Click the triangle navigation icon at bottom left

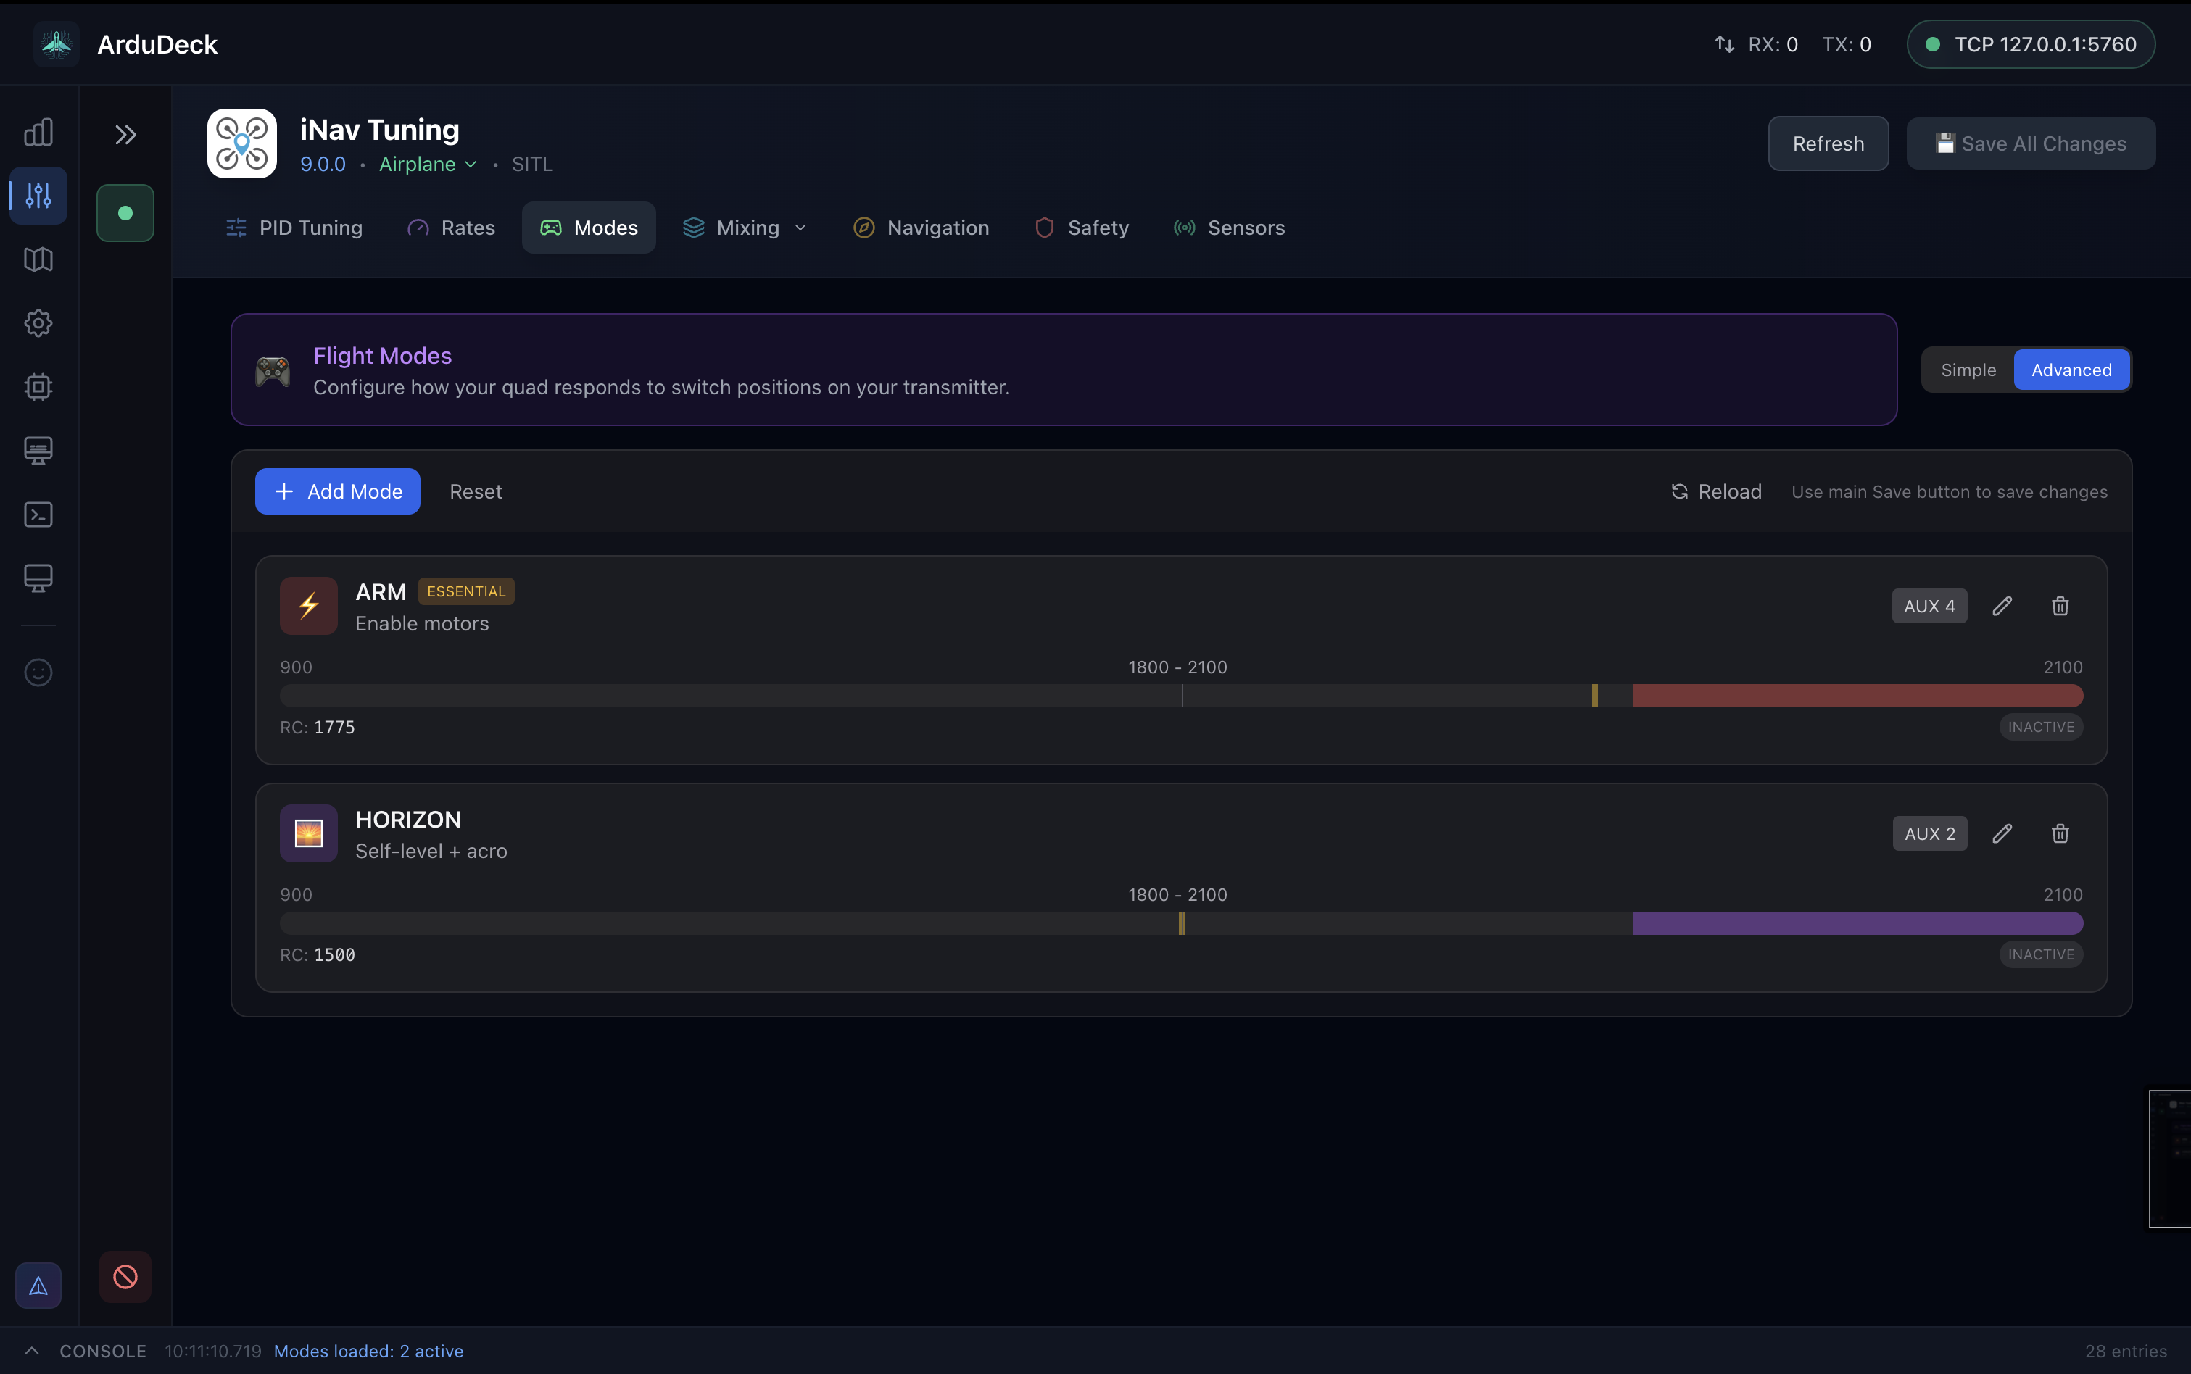pyautogui.click(x=38, y=1286)
